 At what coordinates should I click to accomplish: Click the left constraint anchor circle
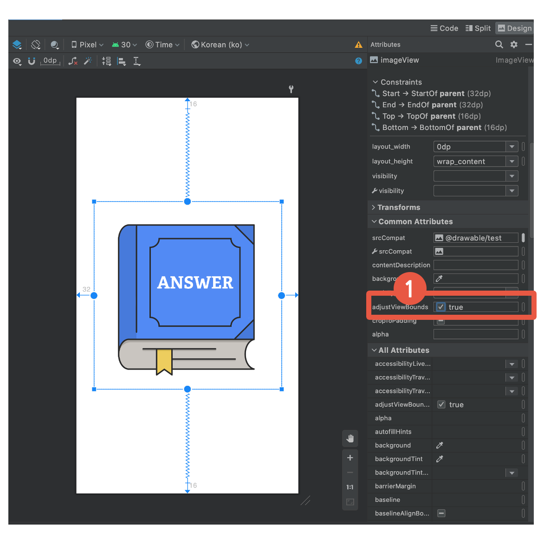point(94,295)
